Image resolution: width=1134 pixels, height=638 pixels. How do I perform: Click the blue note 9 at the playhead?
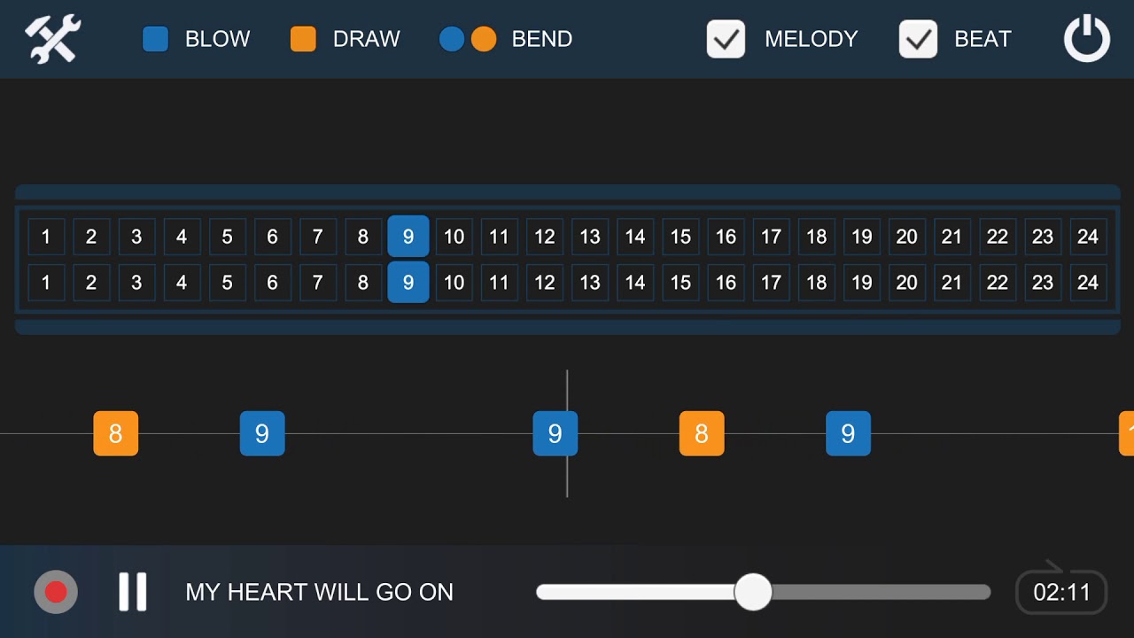pos(555,433)
